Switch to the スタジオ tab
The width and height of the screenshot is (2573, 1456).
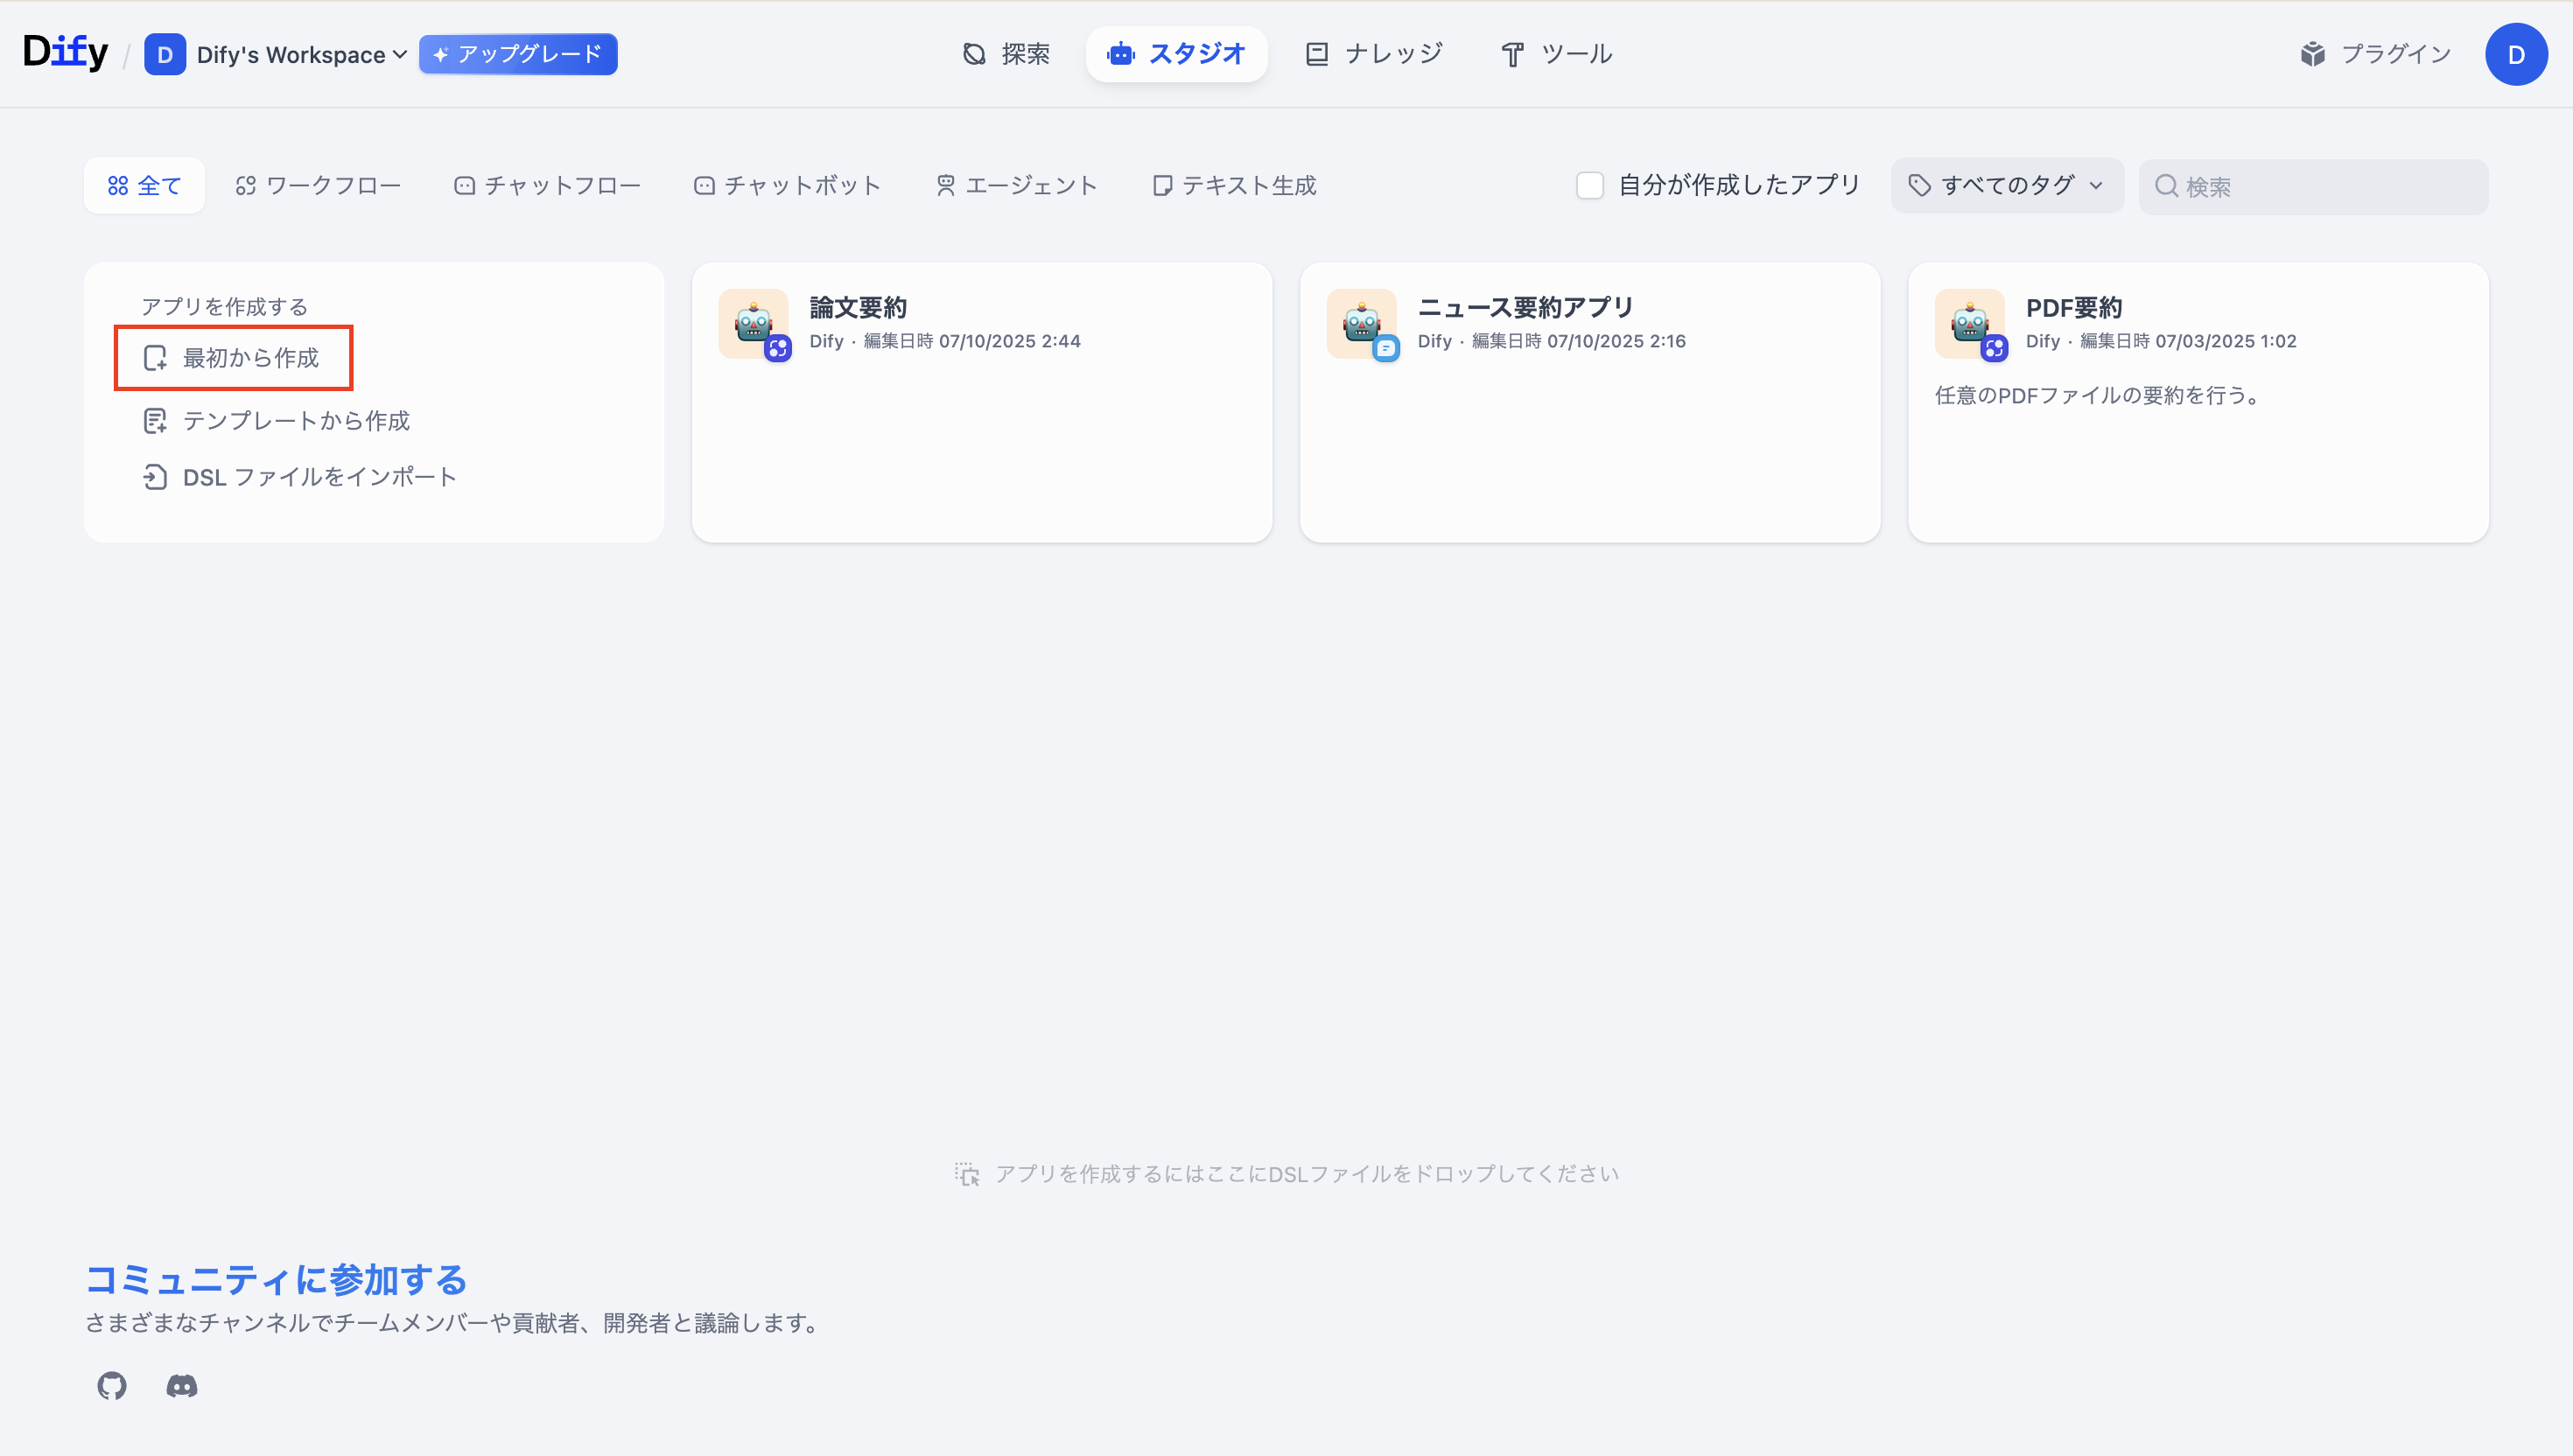coord(1176,54)
